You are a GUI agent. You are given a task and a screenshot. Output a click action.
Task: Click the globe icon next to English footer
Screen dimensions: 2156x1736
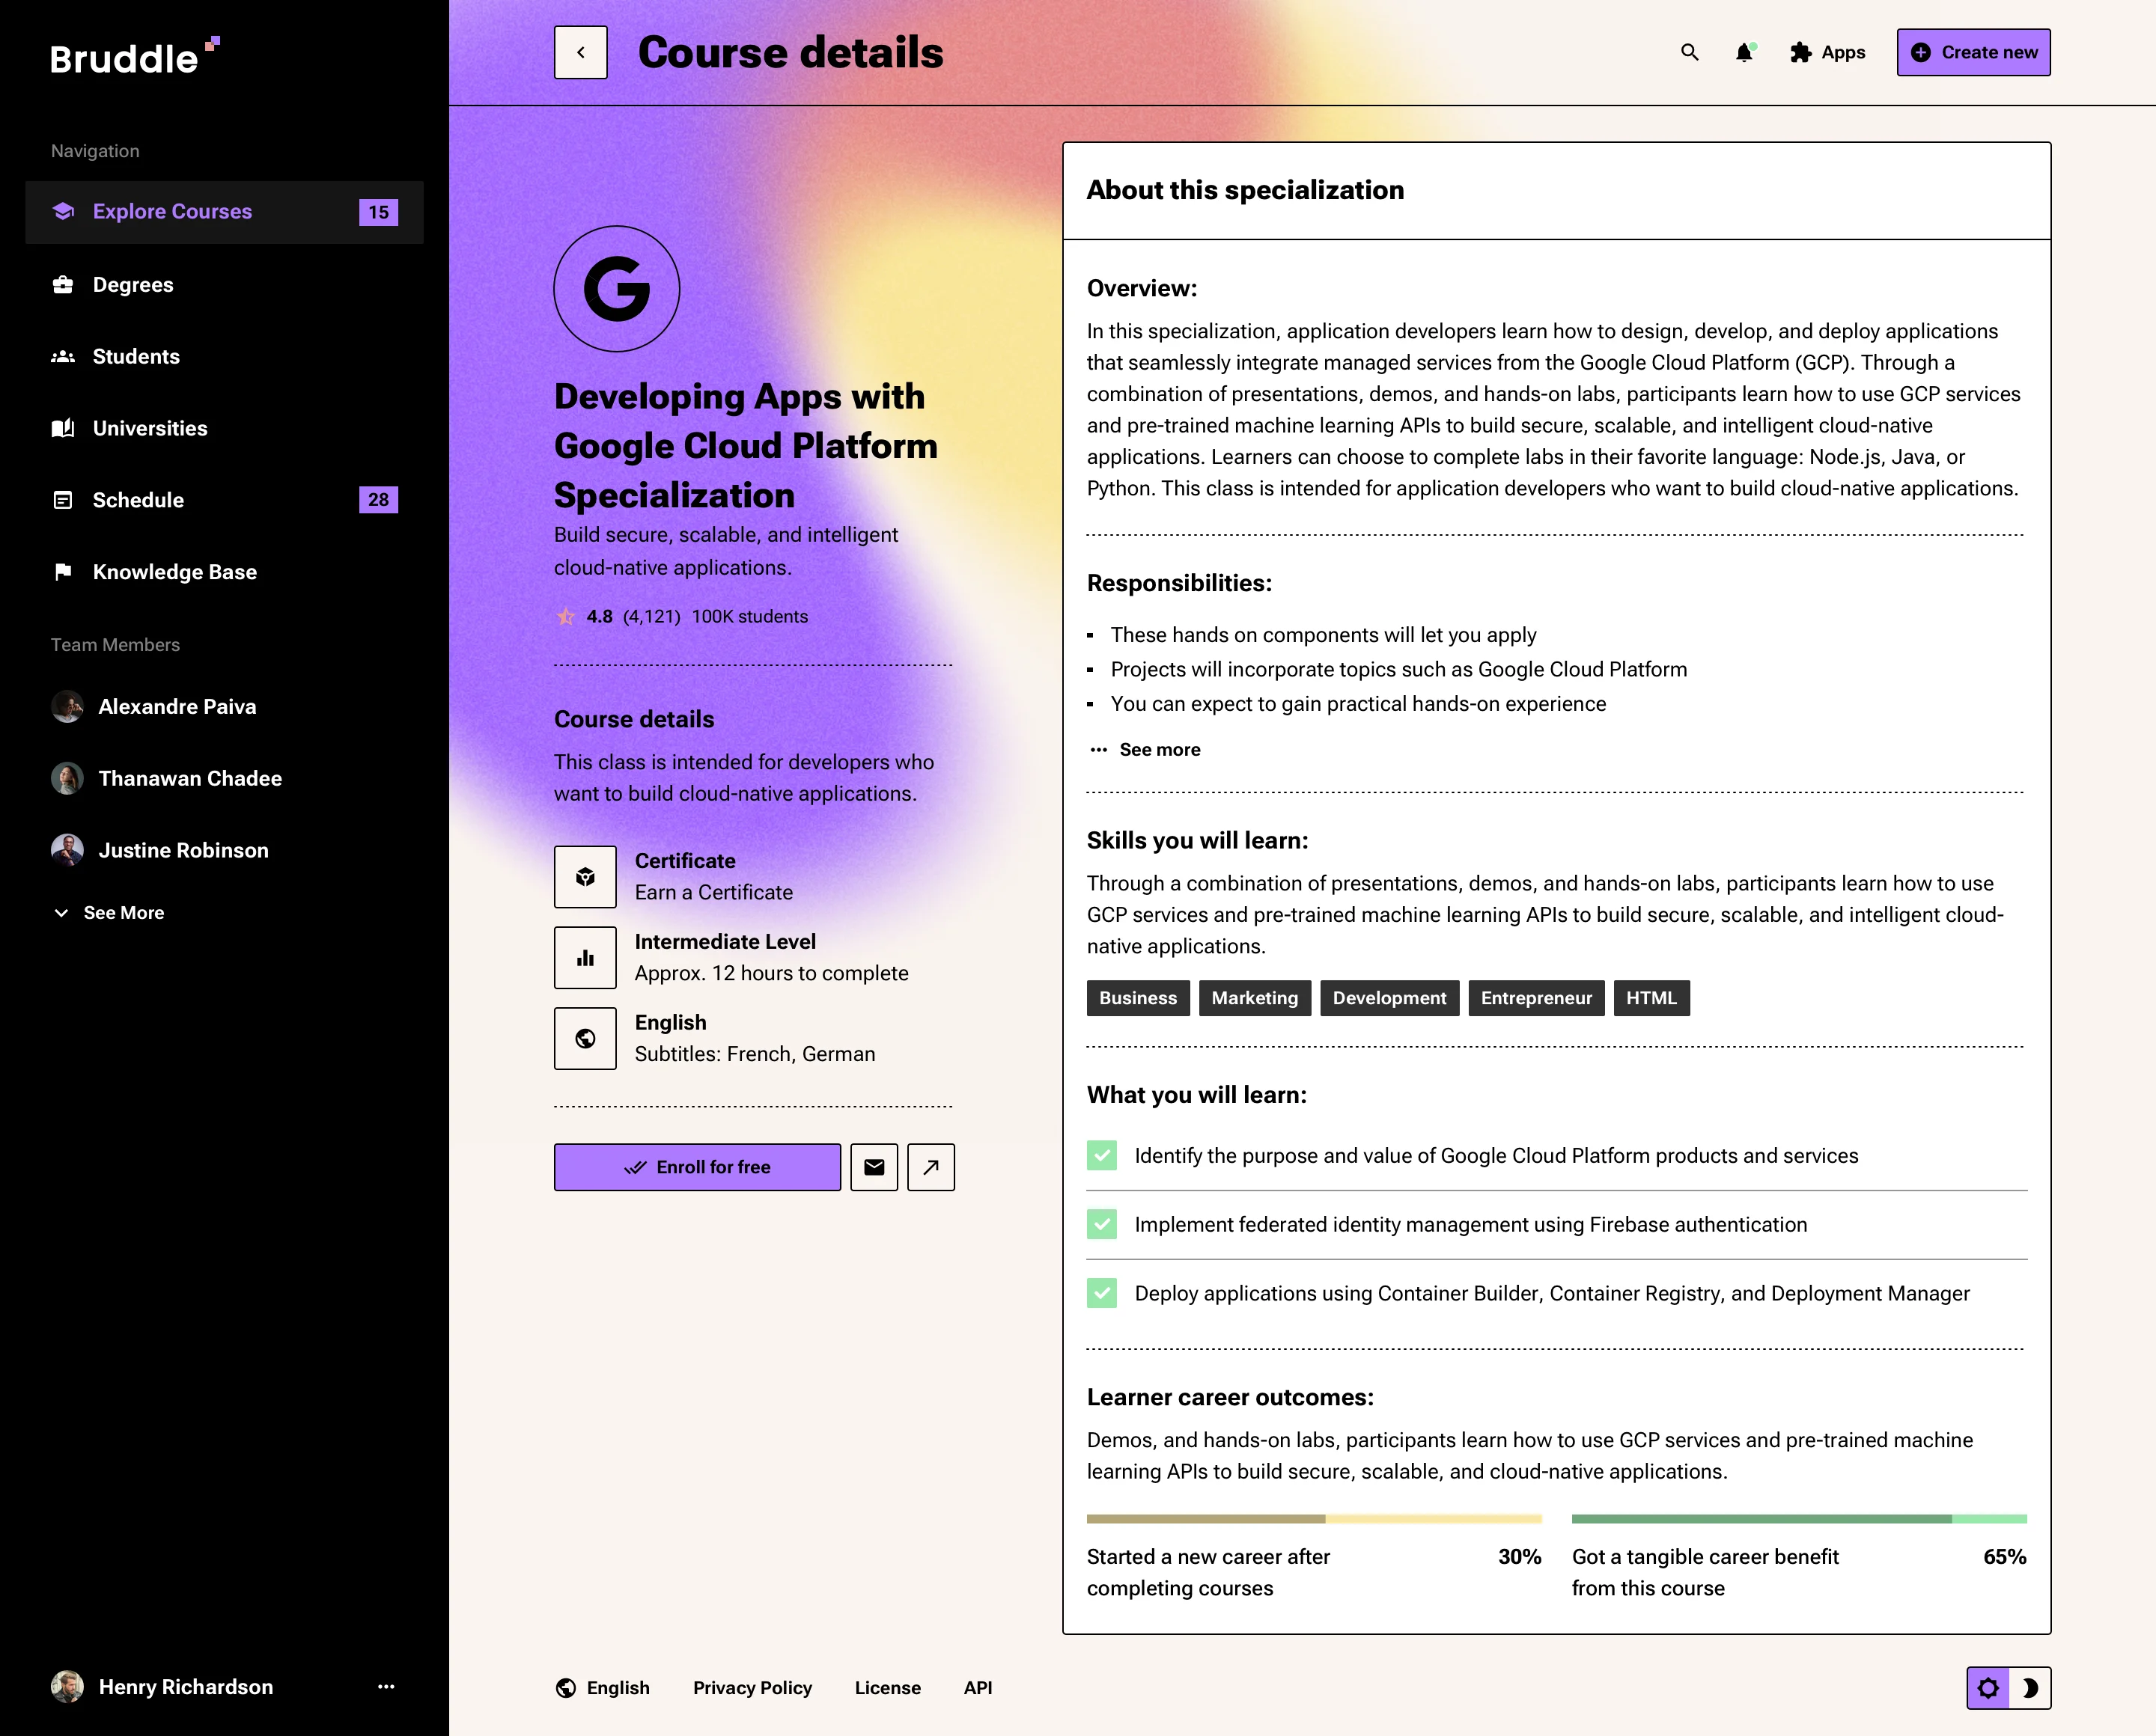tap(566, 1687)
